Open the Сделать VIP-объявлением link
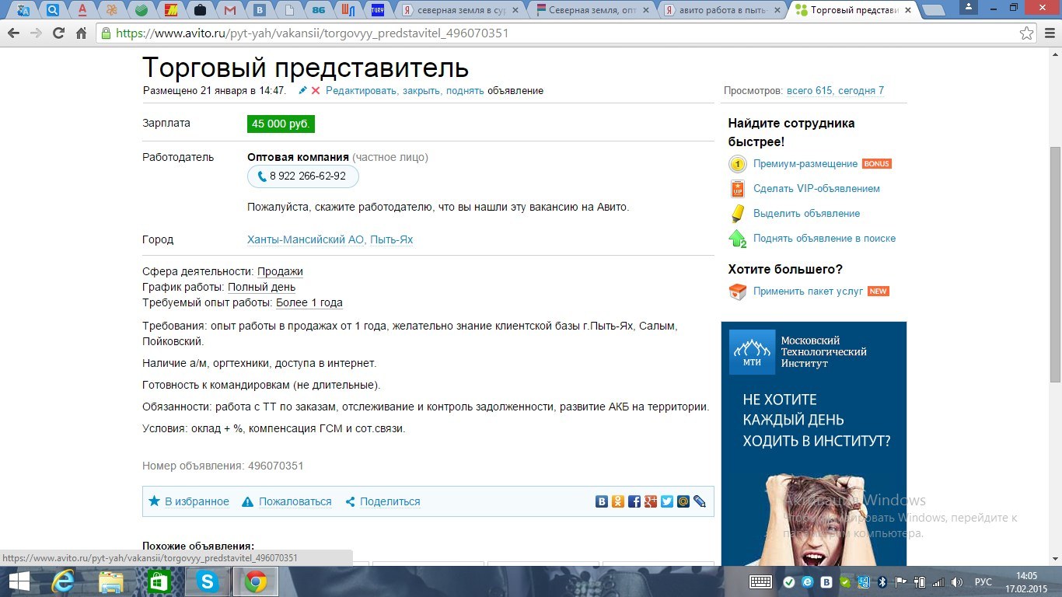 pos(816,189)
